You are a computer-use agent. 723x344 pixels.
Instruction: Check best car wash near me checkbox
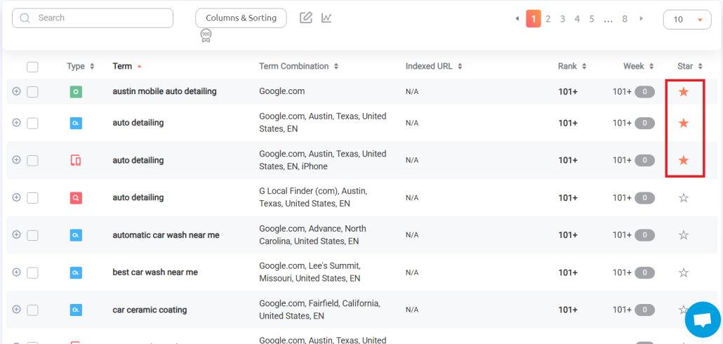tap(32, 272)
